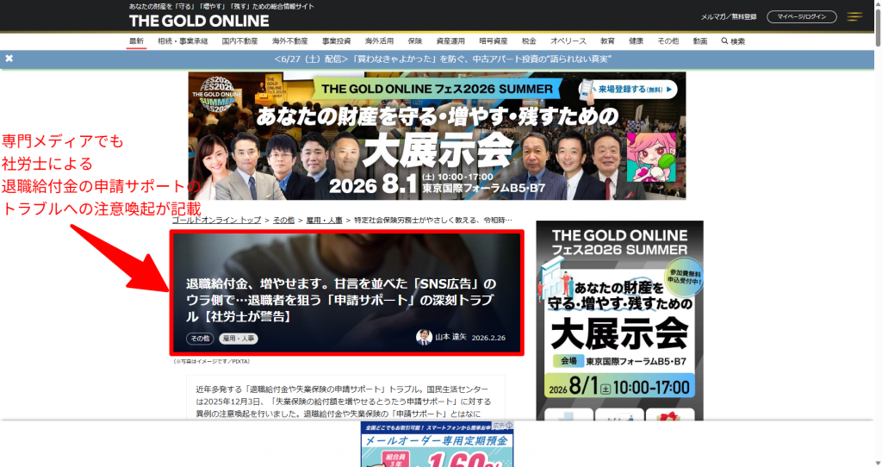Open 保険 menu item
This screenshot has width=882, height=467.
click(x=414, y=41)
